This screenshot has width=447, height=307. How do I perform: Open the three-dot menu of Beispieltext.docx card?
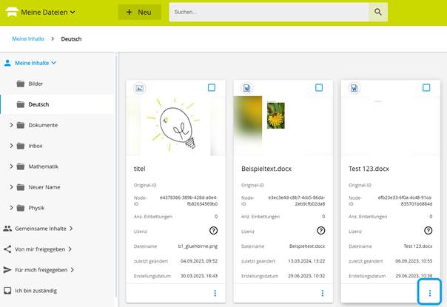[x=323, y=293]
